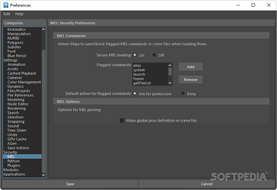Select the Subdivs category
The width and height of the screenshot is (277, 190).
[x=22, y=47]
